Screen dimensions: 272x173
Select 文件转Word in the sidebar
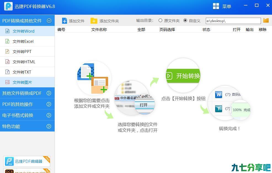click(x=27, y=31)
